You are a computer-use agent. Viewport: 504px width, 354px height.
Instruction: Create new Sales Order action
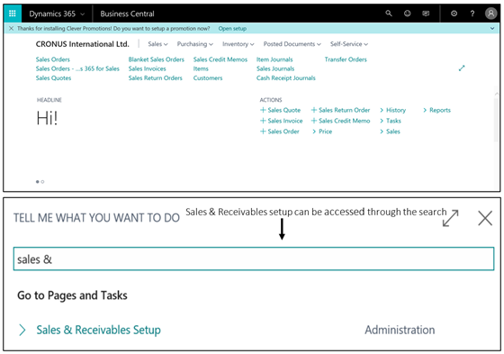(280, 132)
